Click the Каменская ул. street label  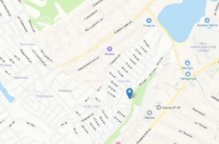pos(123,27)
